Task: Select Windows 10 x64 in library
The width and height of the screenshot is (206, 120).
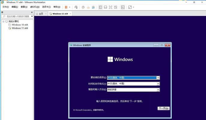Action: coord(20,25)
